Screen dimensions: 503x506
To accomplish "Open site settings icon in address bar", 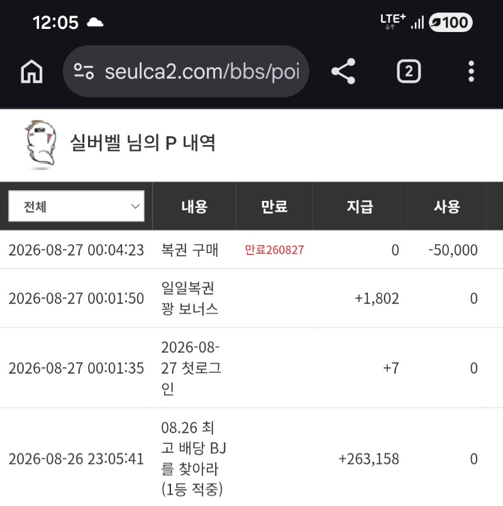I will tap(84, 72).
